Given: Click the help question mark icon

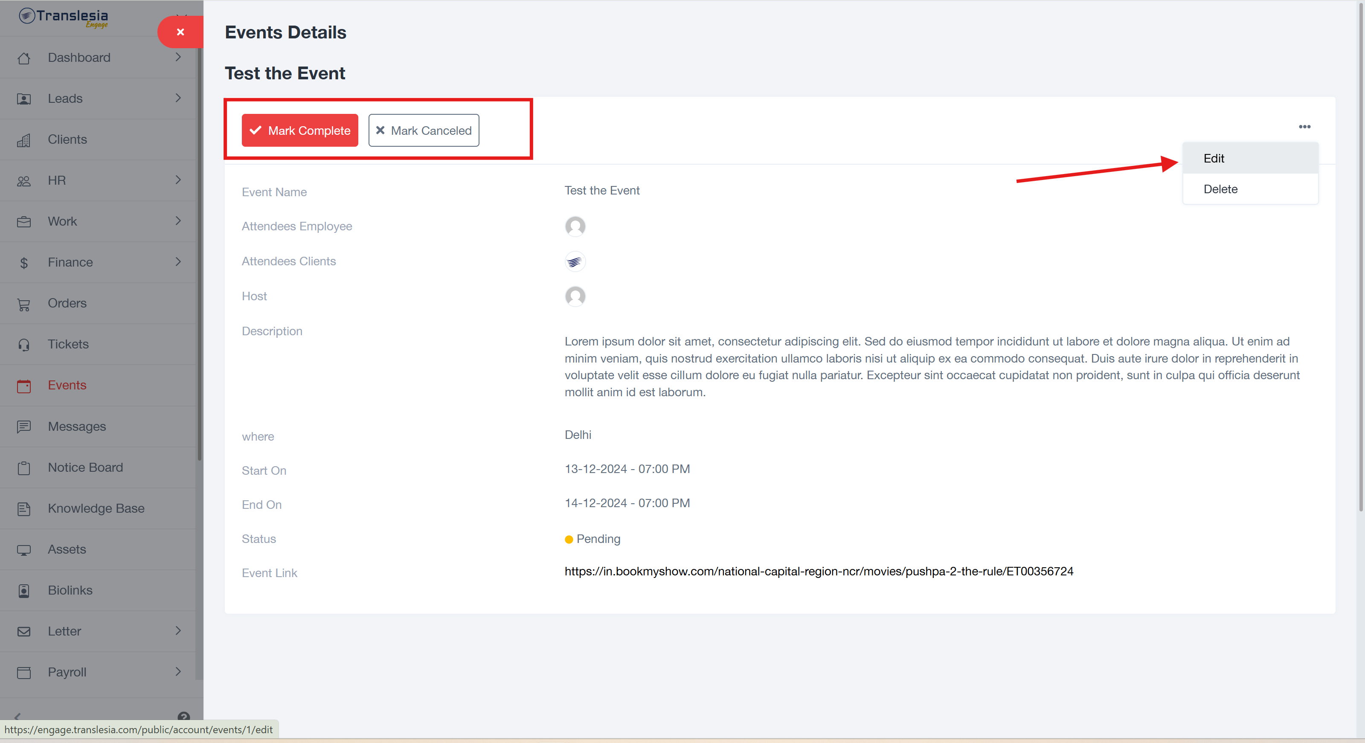Looking at the screenshot, I should coord(183,717).
